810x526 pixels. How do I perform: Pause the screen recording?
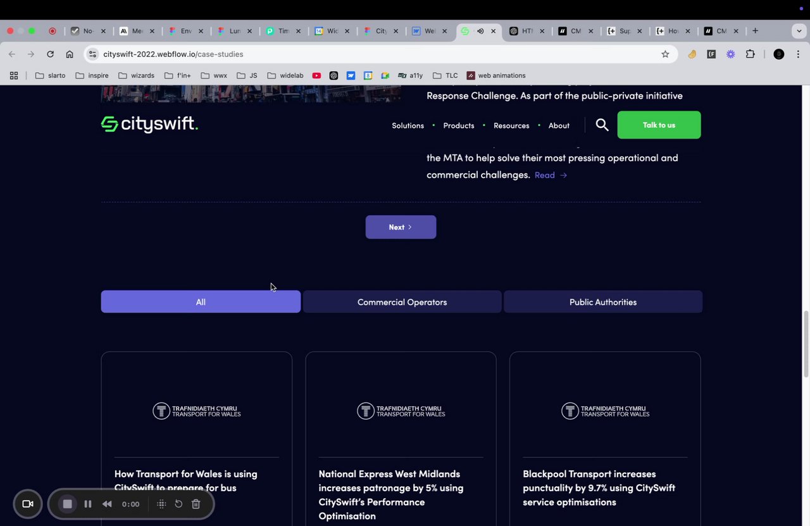(x=88, y=504)
